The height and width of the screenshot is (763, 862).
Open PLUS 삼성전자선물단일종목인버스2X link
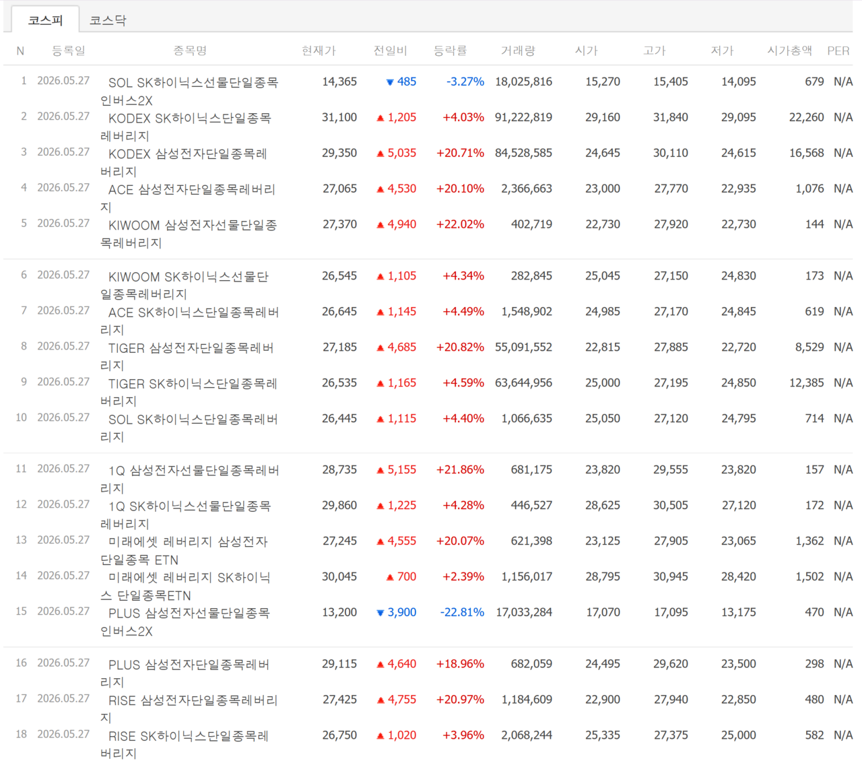point(185,622)
